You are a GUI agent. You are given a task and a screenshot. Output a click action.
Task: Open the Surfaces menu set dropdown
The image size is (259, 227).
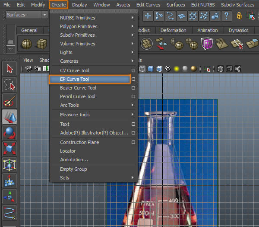coord(27,15)
